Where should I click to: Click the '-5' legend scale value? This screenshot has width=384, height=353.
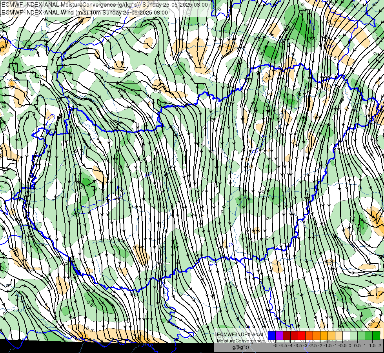coord(275,346)
